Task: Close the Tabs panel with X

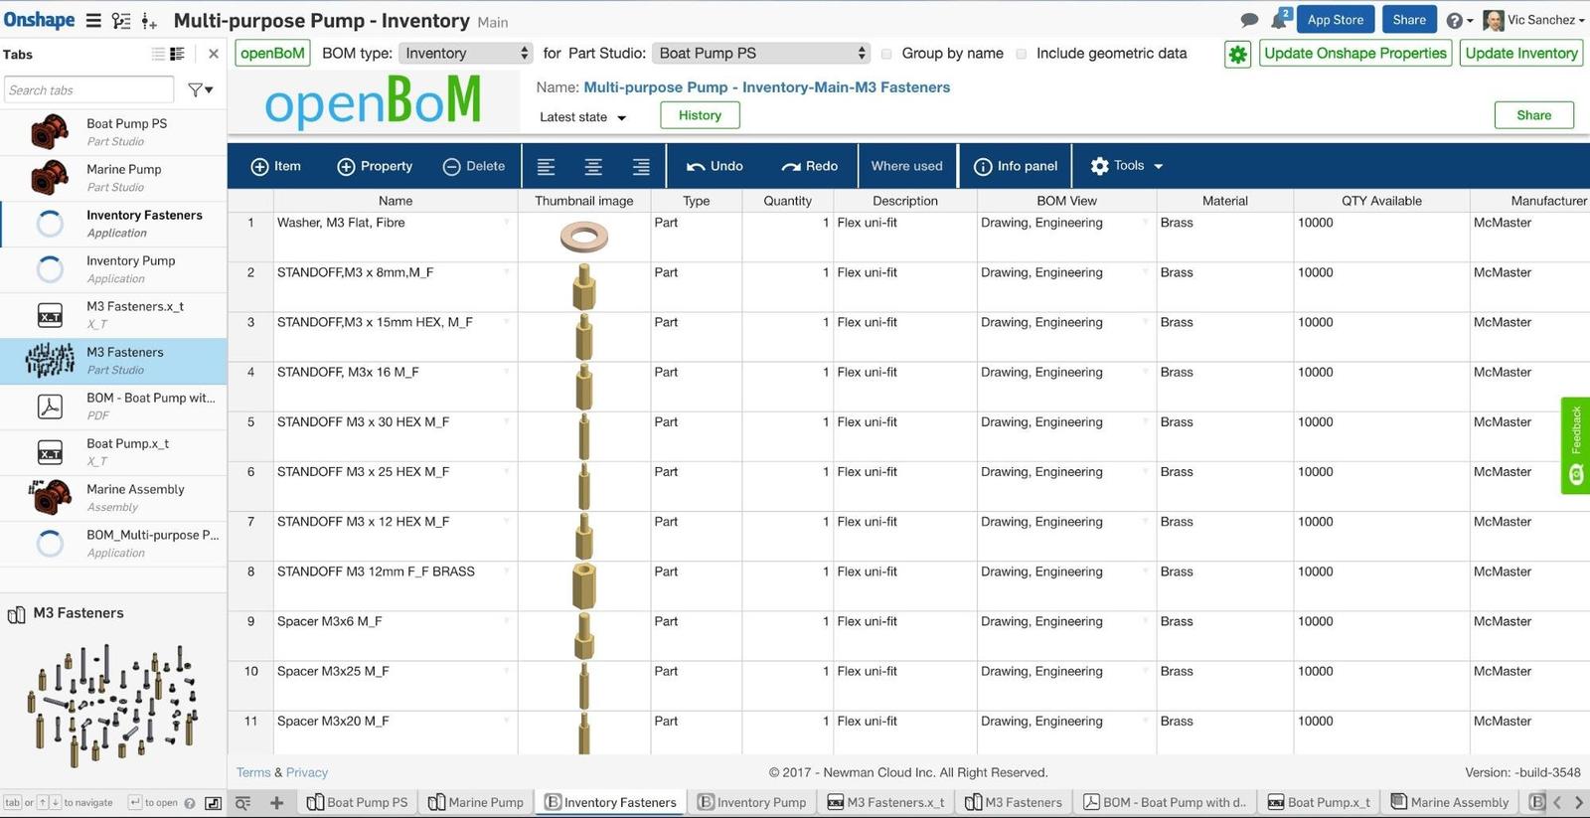Action: point(213,54)
